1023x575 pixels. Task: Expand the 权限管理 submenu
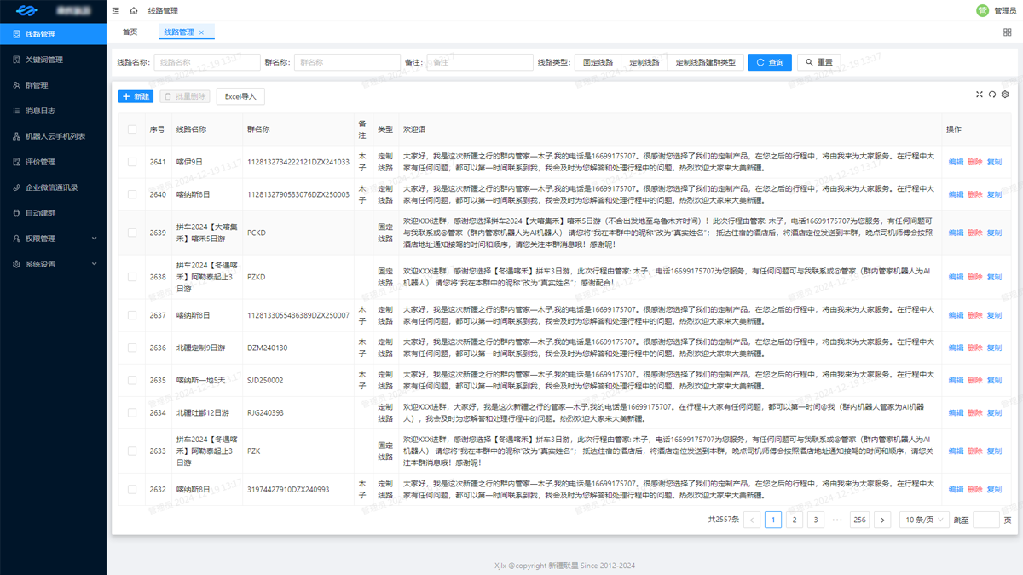(53, 239)
